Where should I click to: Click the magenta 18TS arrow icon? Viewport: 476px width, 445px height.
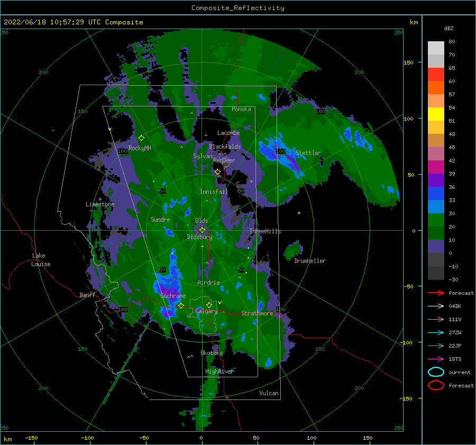point(436,359)
